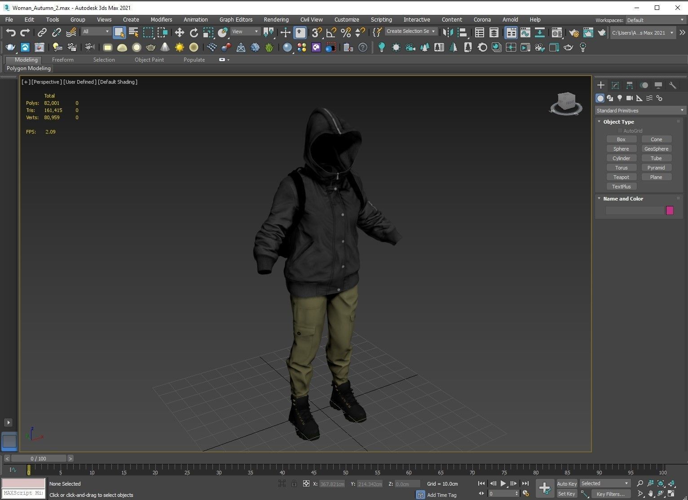Toggle Auto Key animation mode

tap(567, 484)
